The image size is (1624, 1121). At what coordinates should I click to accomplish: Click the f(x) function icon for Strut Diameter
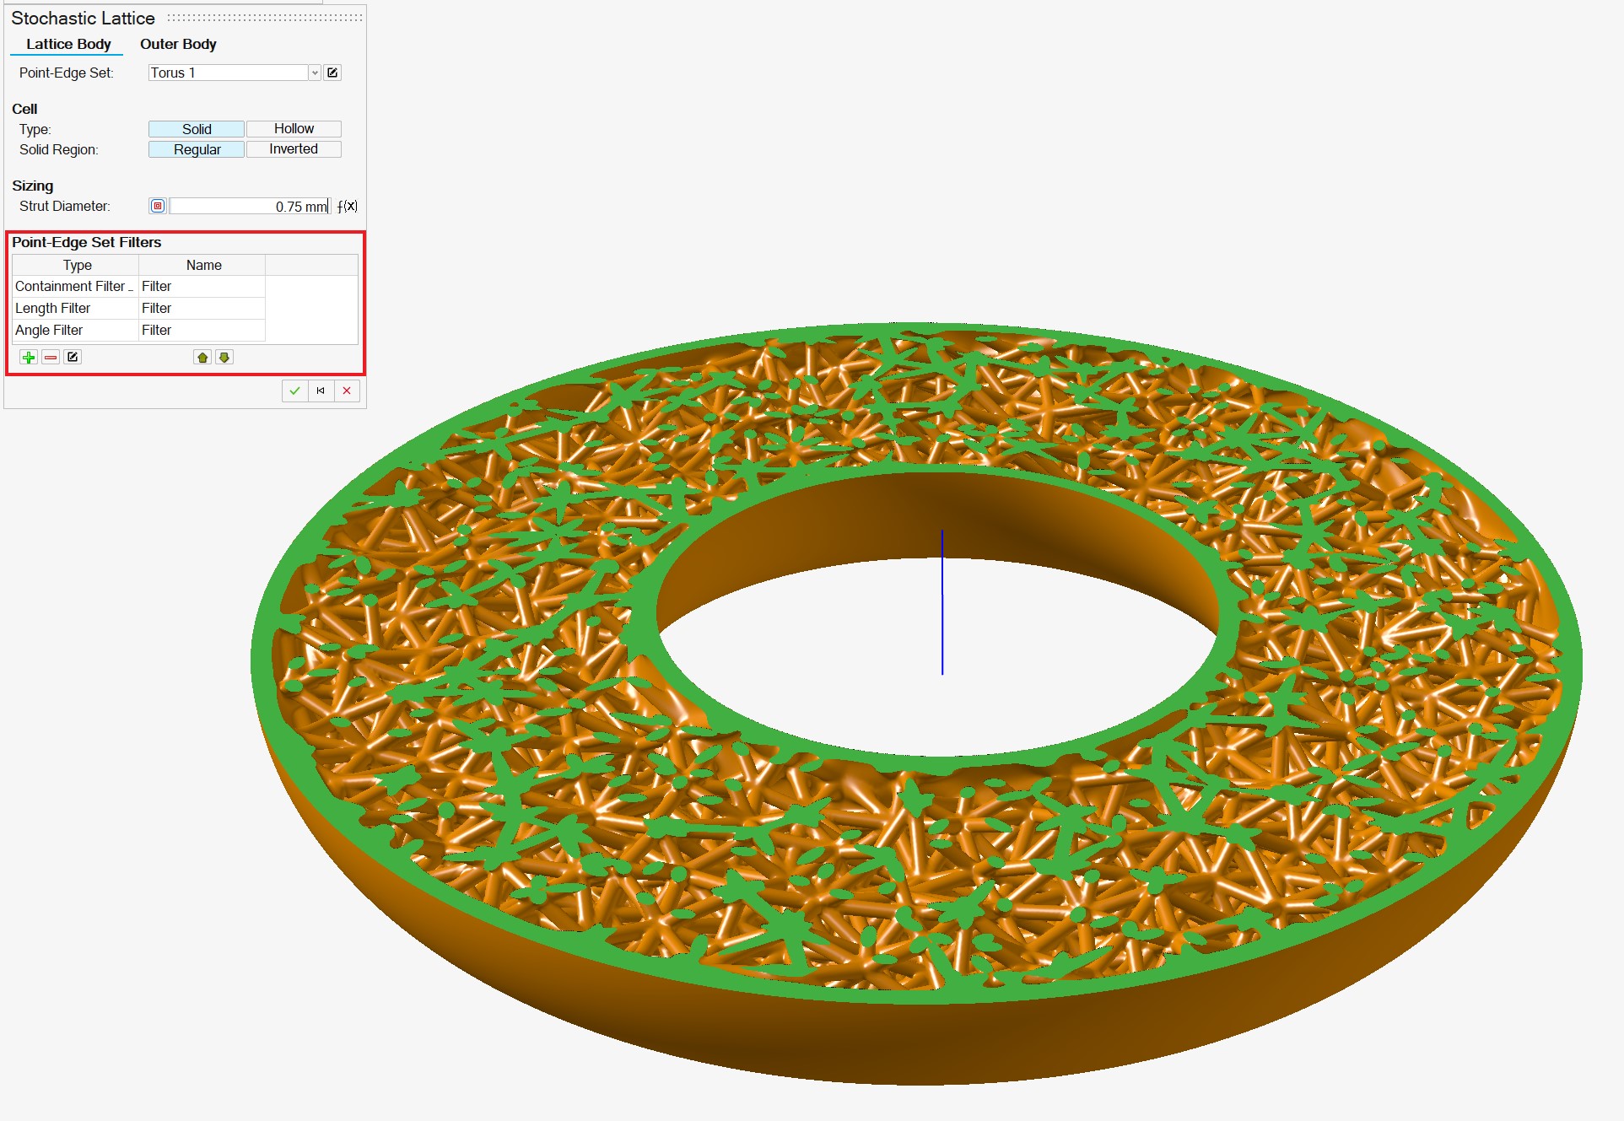348,207
